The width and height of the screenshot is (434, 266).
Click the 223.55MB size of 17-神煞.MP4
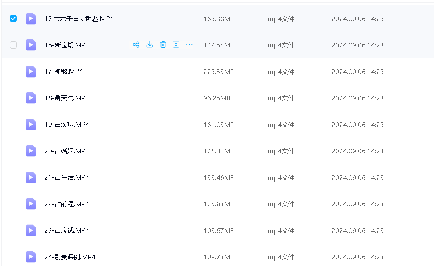pyautogui.click(x=218, y=72)
